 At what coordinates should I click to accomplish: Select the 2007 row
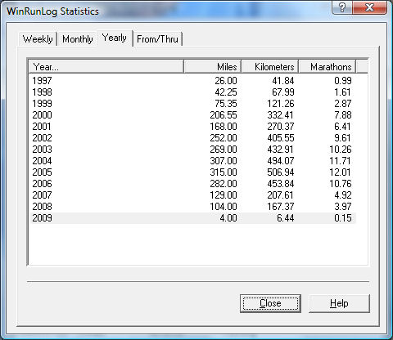(193, 195)
